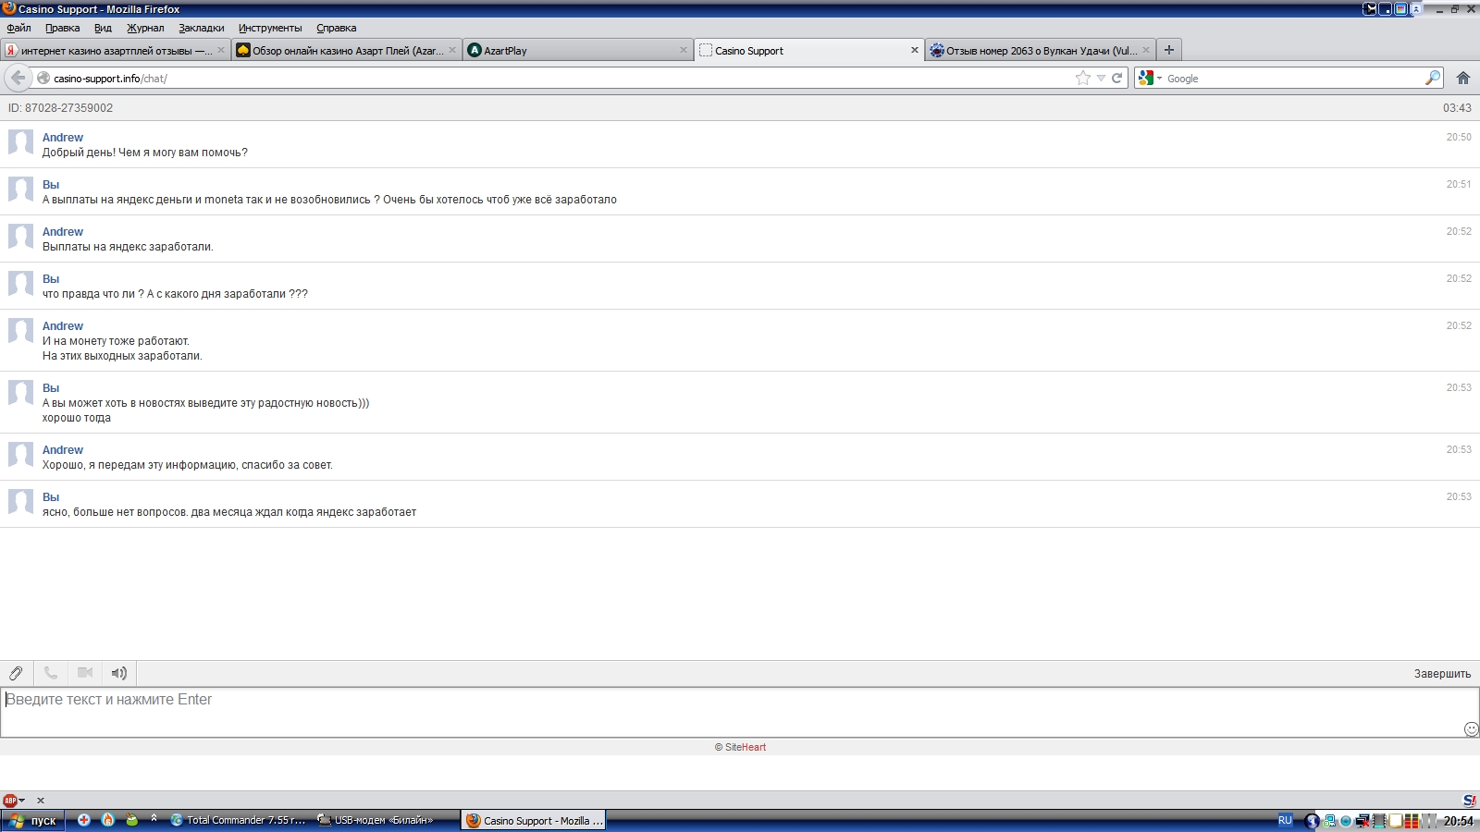This screenshot has height=832, width=1480.
Task: Open the emoji smiley picker
Action: point(1471,728)
